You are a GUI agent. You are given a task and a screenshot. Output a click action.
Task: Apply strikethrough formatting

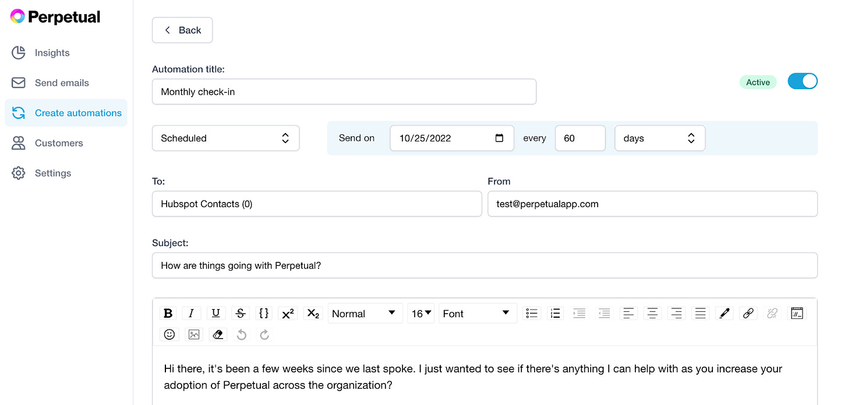pos(240,314)
